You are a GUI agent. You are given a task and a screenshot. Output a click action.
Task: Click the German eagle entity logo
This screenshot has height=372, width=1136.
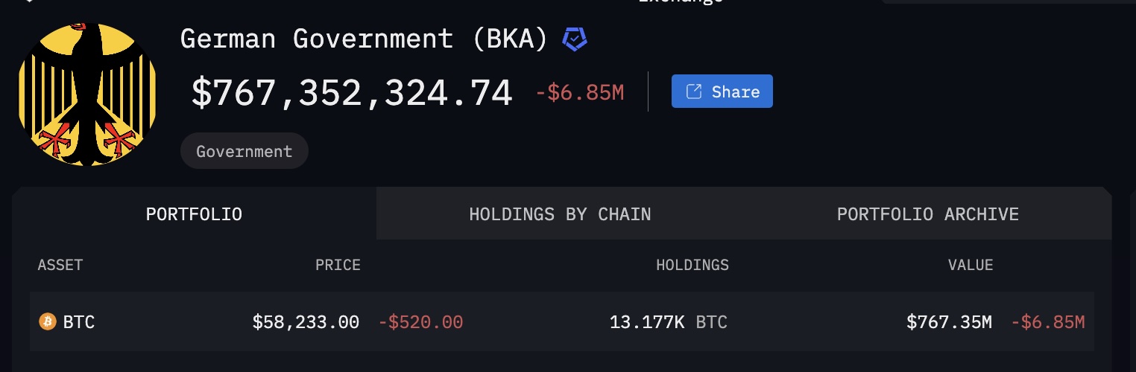pos(87,94)
